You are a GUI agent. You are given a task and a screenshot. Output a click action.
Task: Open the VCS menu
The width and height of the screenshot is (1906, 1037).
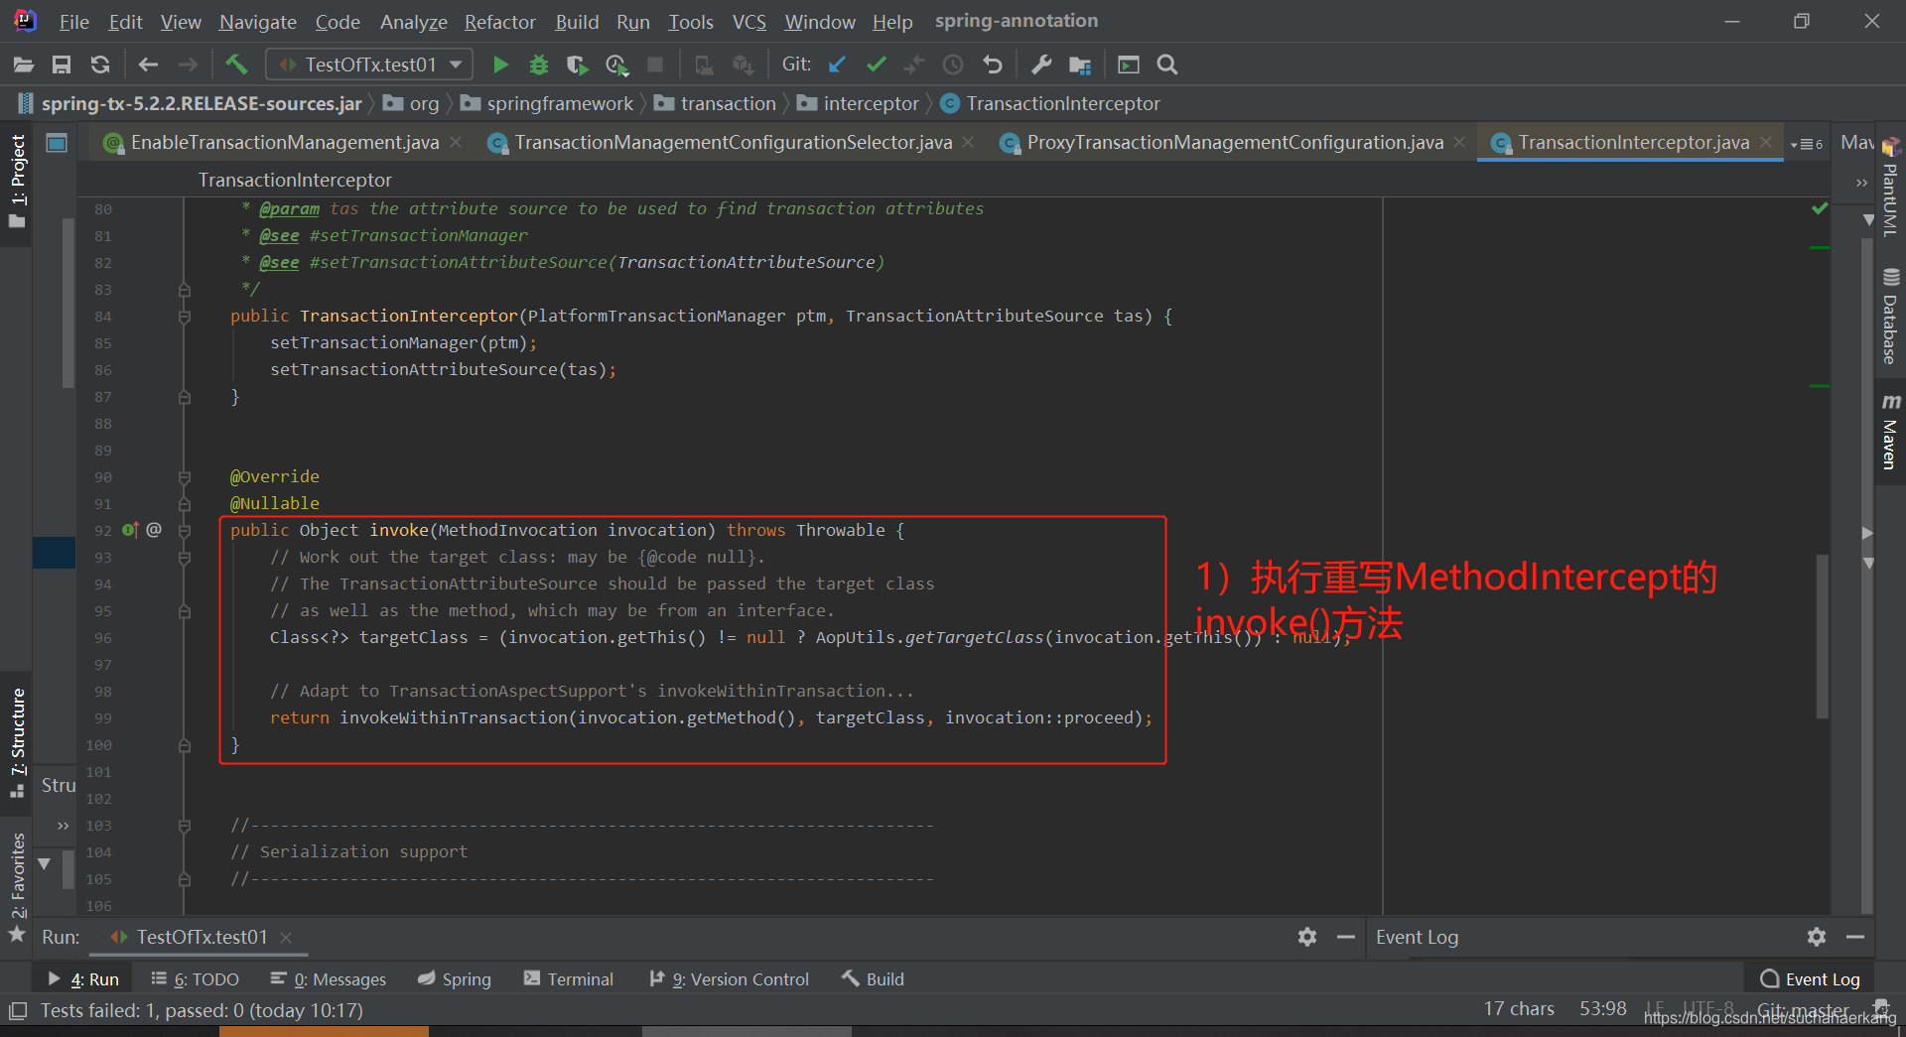(x=749, y=22)
